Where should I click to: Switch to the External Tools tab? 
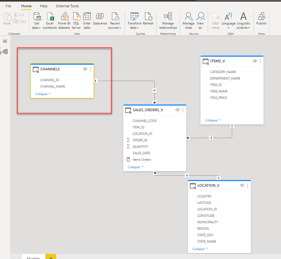(68, 6)
